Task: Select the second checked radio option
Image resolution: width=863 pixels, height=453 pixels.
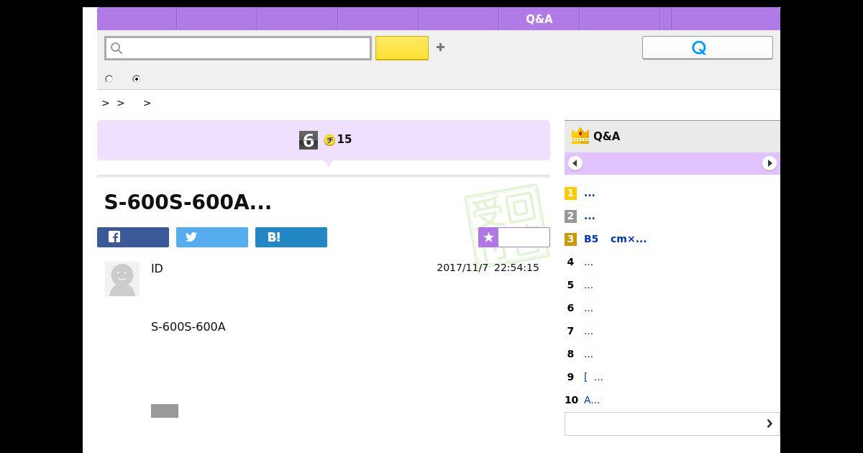Action: (136, 79)
